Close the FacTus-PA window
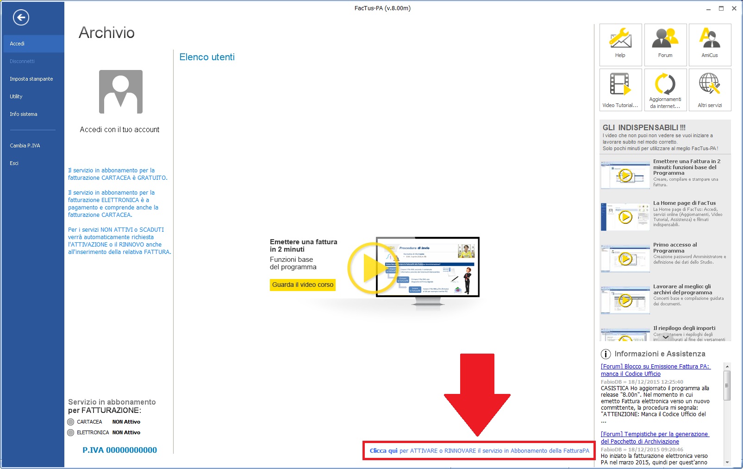 point(734,8)
